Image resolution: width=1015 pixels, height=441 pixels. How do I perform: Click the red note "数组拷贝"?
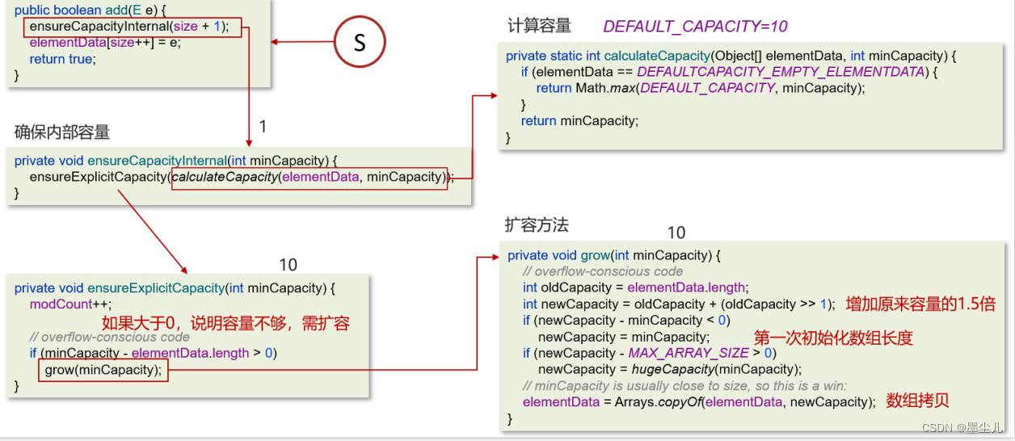918,401
